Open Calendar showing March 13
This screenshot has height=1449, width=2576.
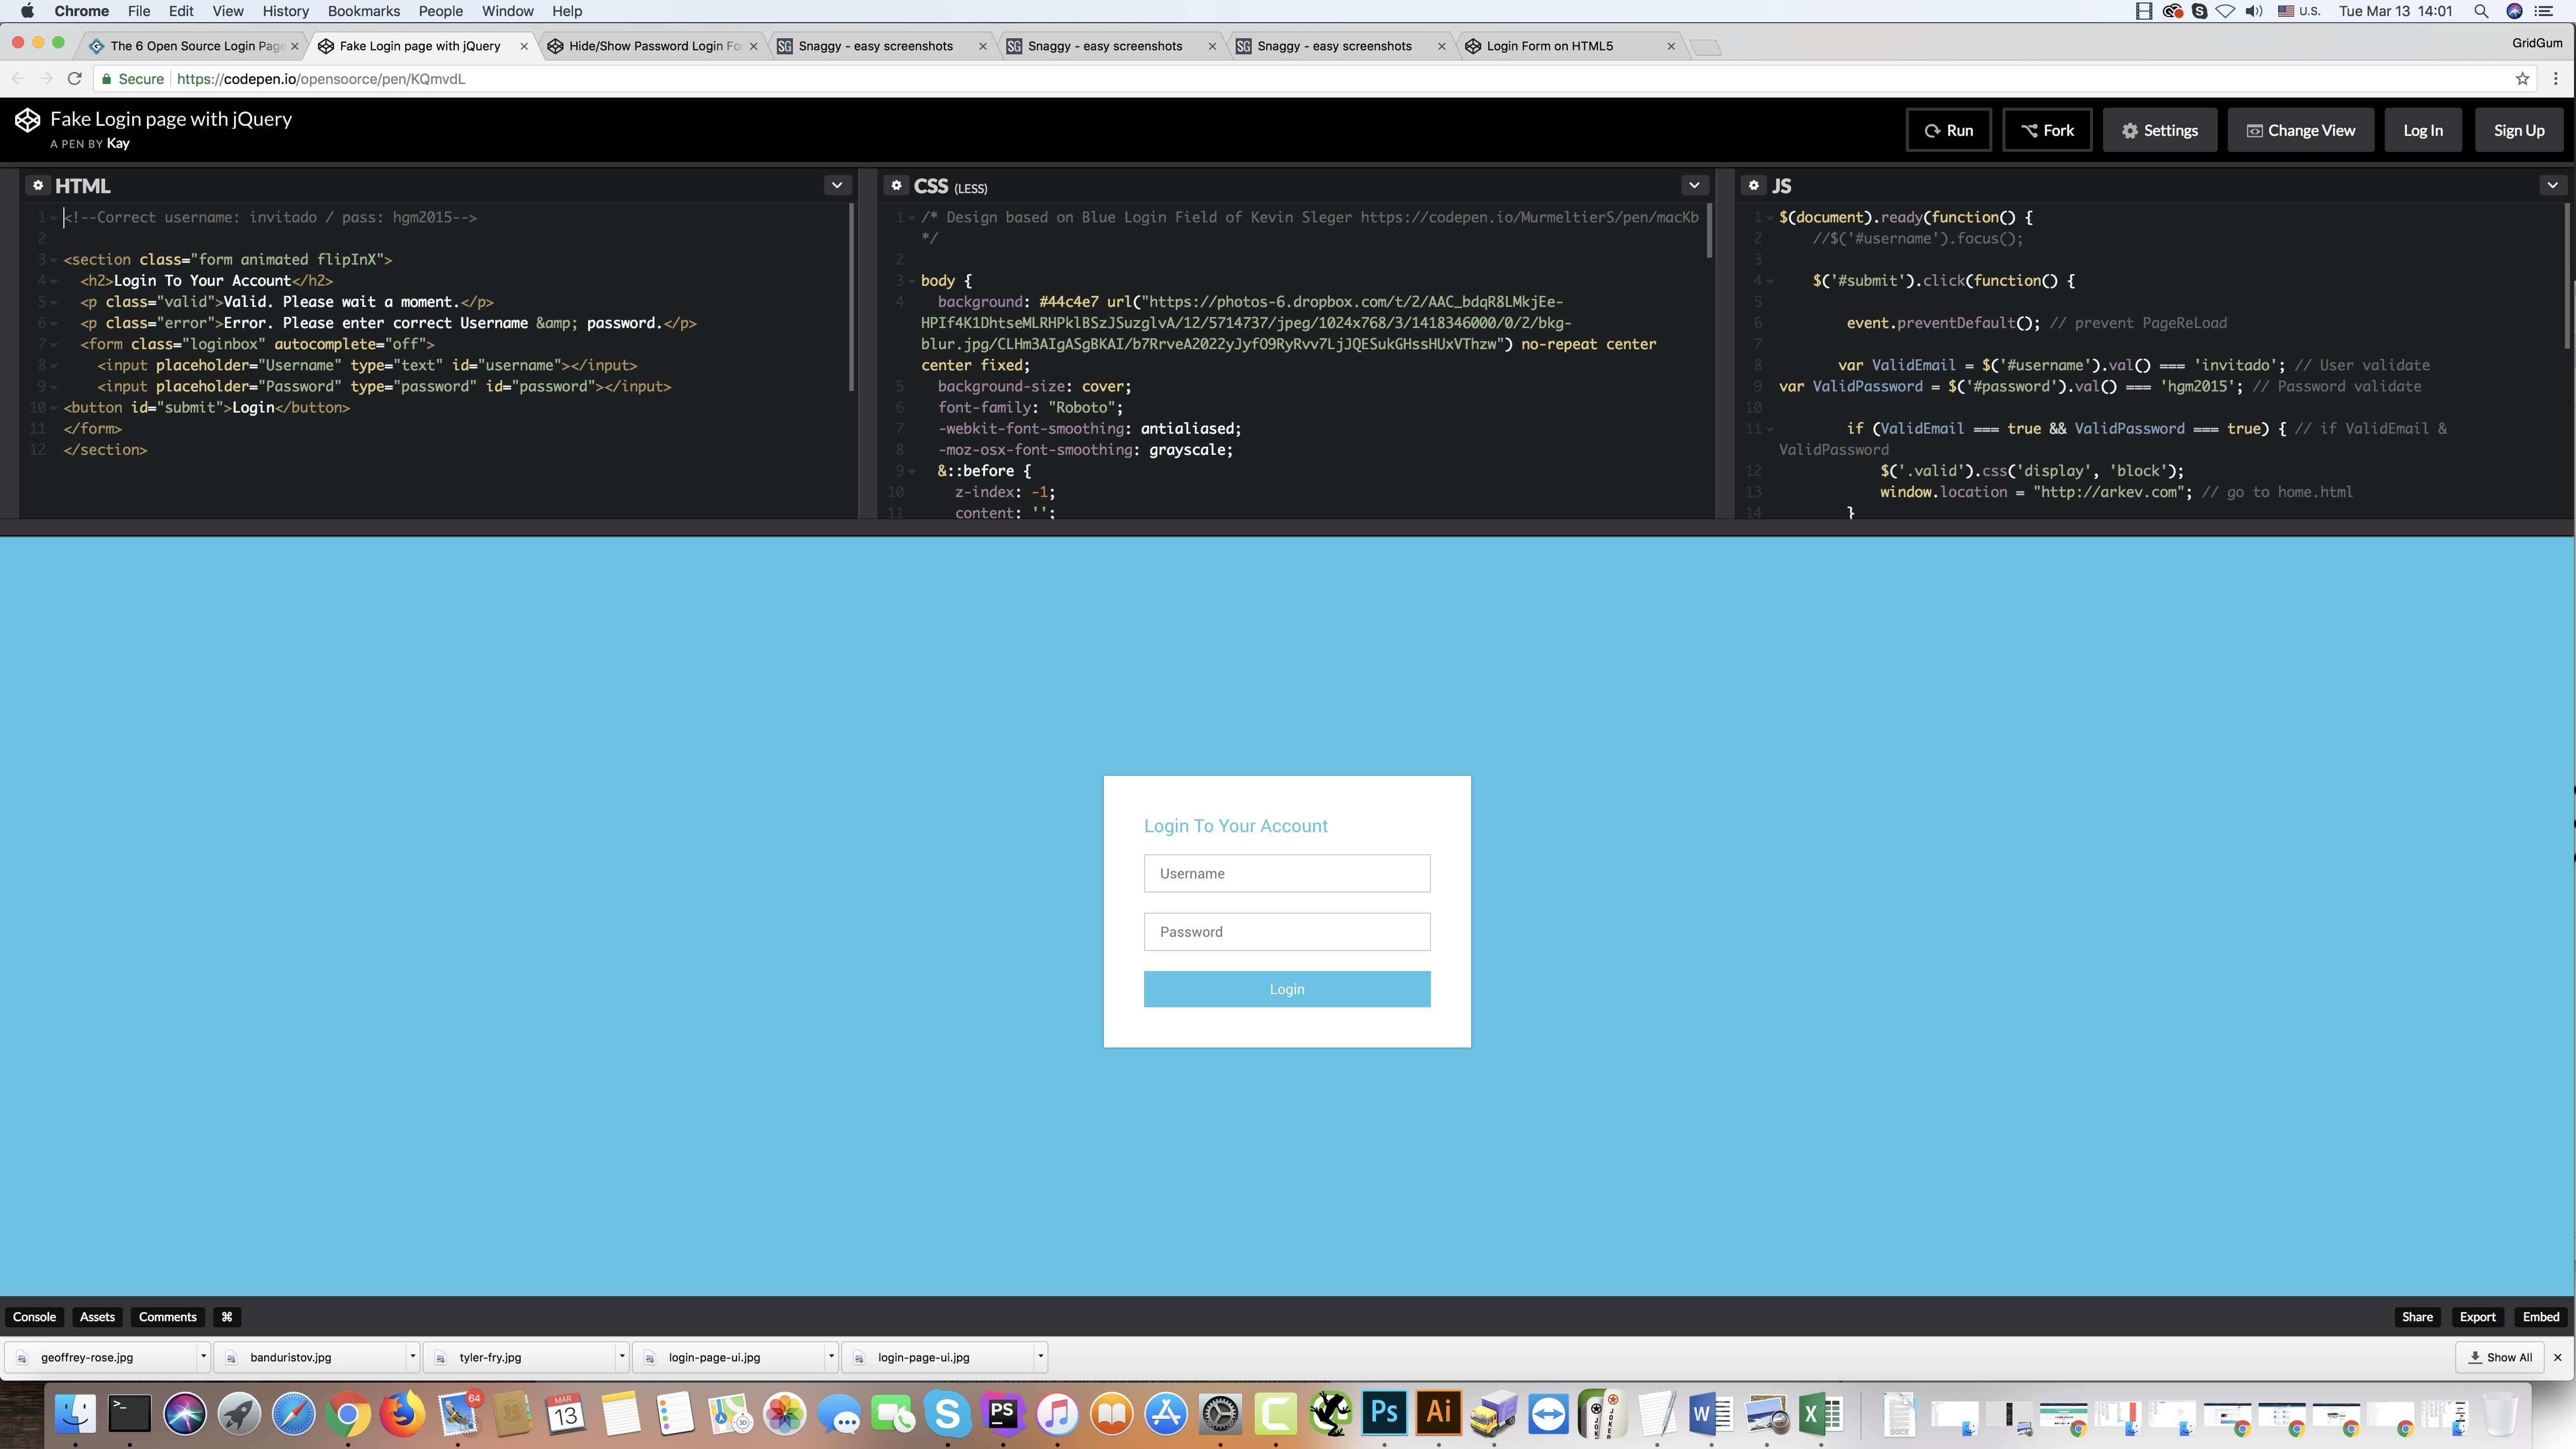click(566, 1414)
